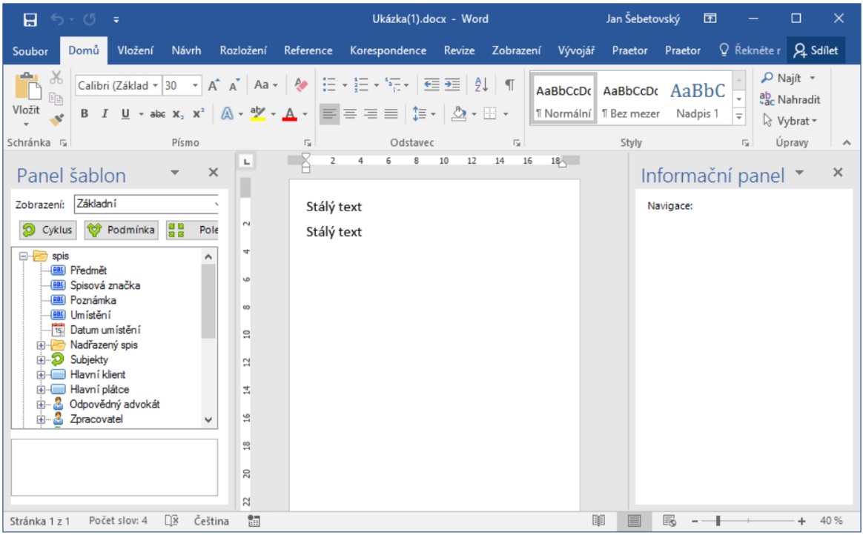Click the zoom slider handle
863x535 pixels.
[718, 521]
